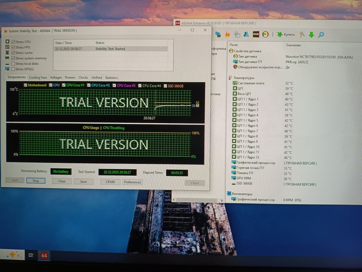Open Task View from the taskbar
Viewport: 362px width, 272px height.
(x=31, y=255)
